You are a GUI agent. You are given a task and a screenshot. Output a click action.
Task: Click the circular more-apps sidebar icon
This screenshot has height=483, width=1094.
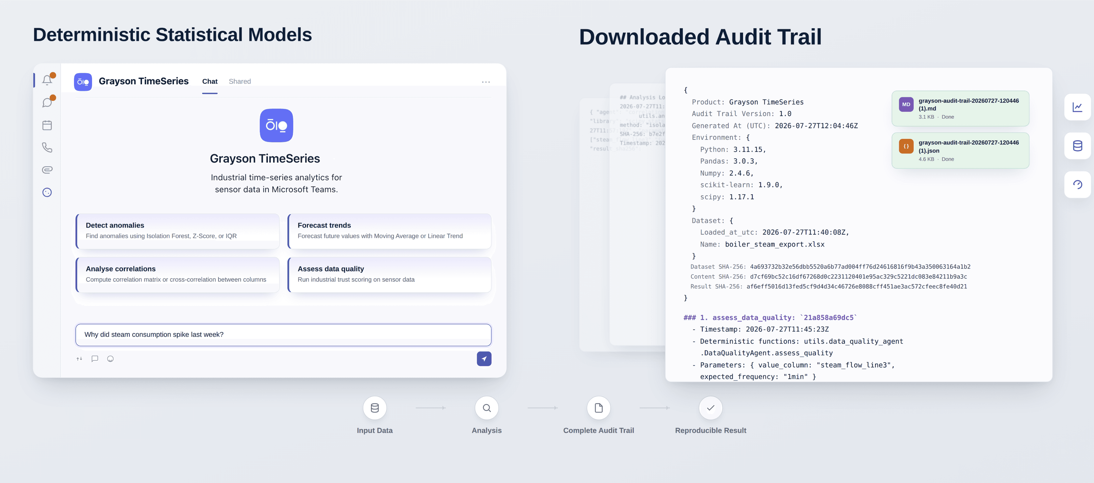tap(47, 192)
